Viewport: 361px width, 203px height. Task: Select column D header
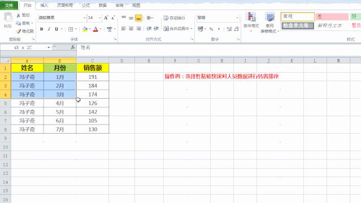pos(122,61)
